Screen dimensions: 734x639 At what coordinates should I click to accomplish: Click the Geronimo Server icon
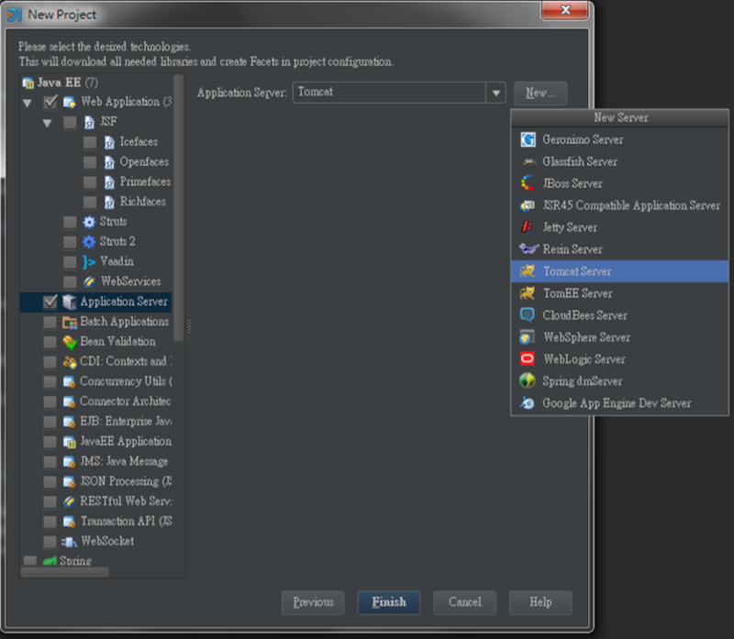pyautogui.click(x=528, y=139)
